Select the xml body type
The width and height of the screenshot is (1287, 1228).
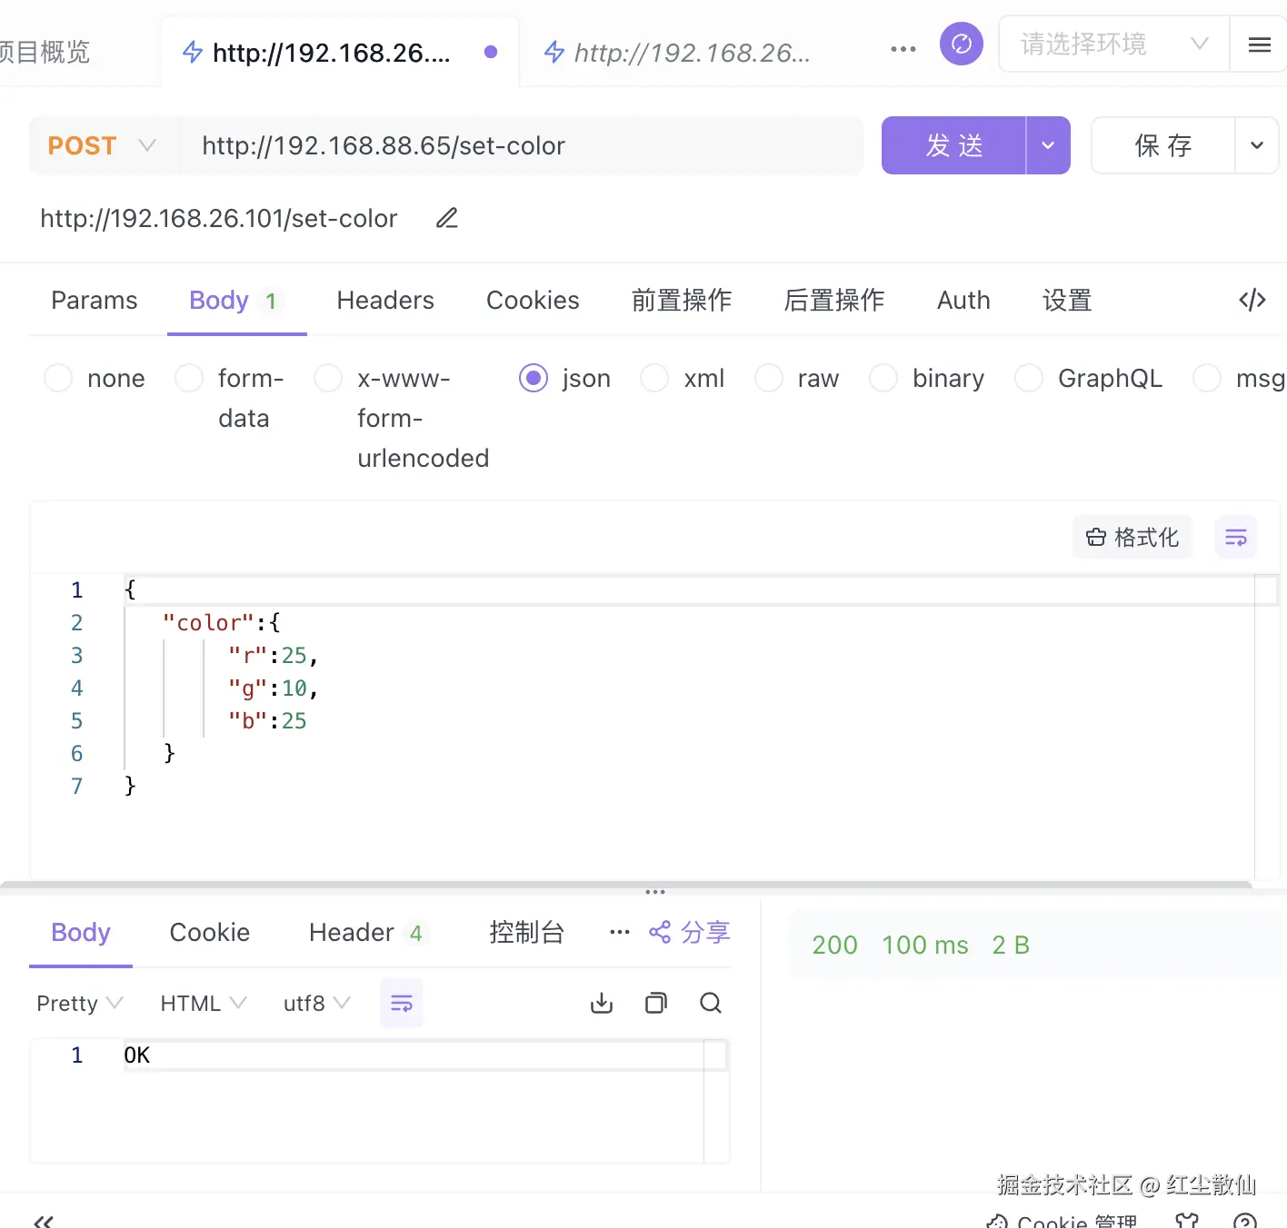pos(654,378)
